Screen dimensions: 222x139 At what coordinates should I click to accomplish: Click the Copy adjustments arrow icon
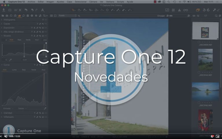(214, 10)
